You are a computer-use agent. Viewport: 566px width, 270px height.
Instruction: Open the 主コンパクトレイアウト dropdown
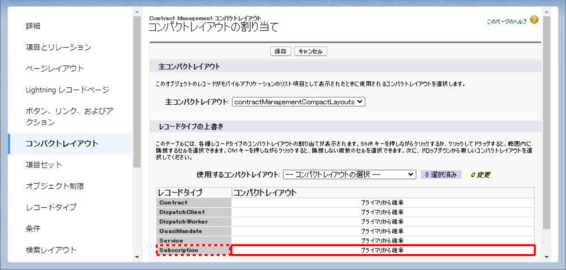pos(298,102)
